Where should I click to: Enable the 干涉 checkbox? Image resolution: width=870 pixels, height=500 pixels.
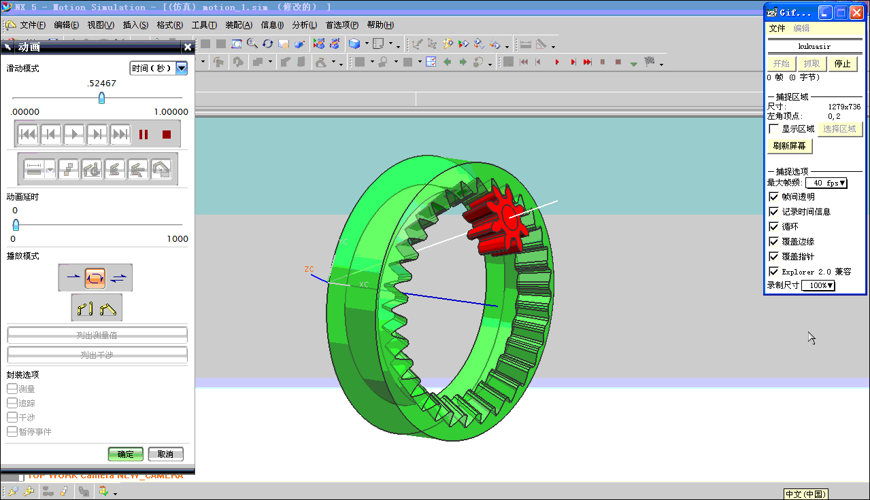12,417
